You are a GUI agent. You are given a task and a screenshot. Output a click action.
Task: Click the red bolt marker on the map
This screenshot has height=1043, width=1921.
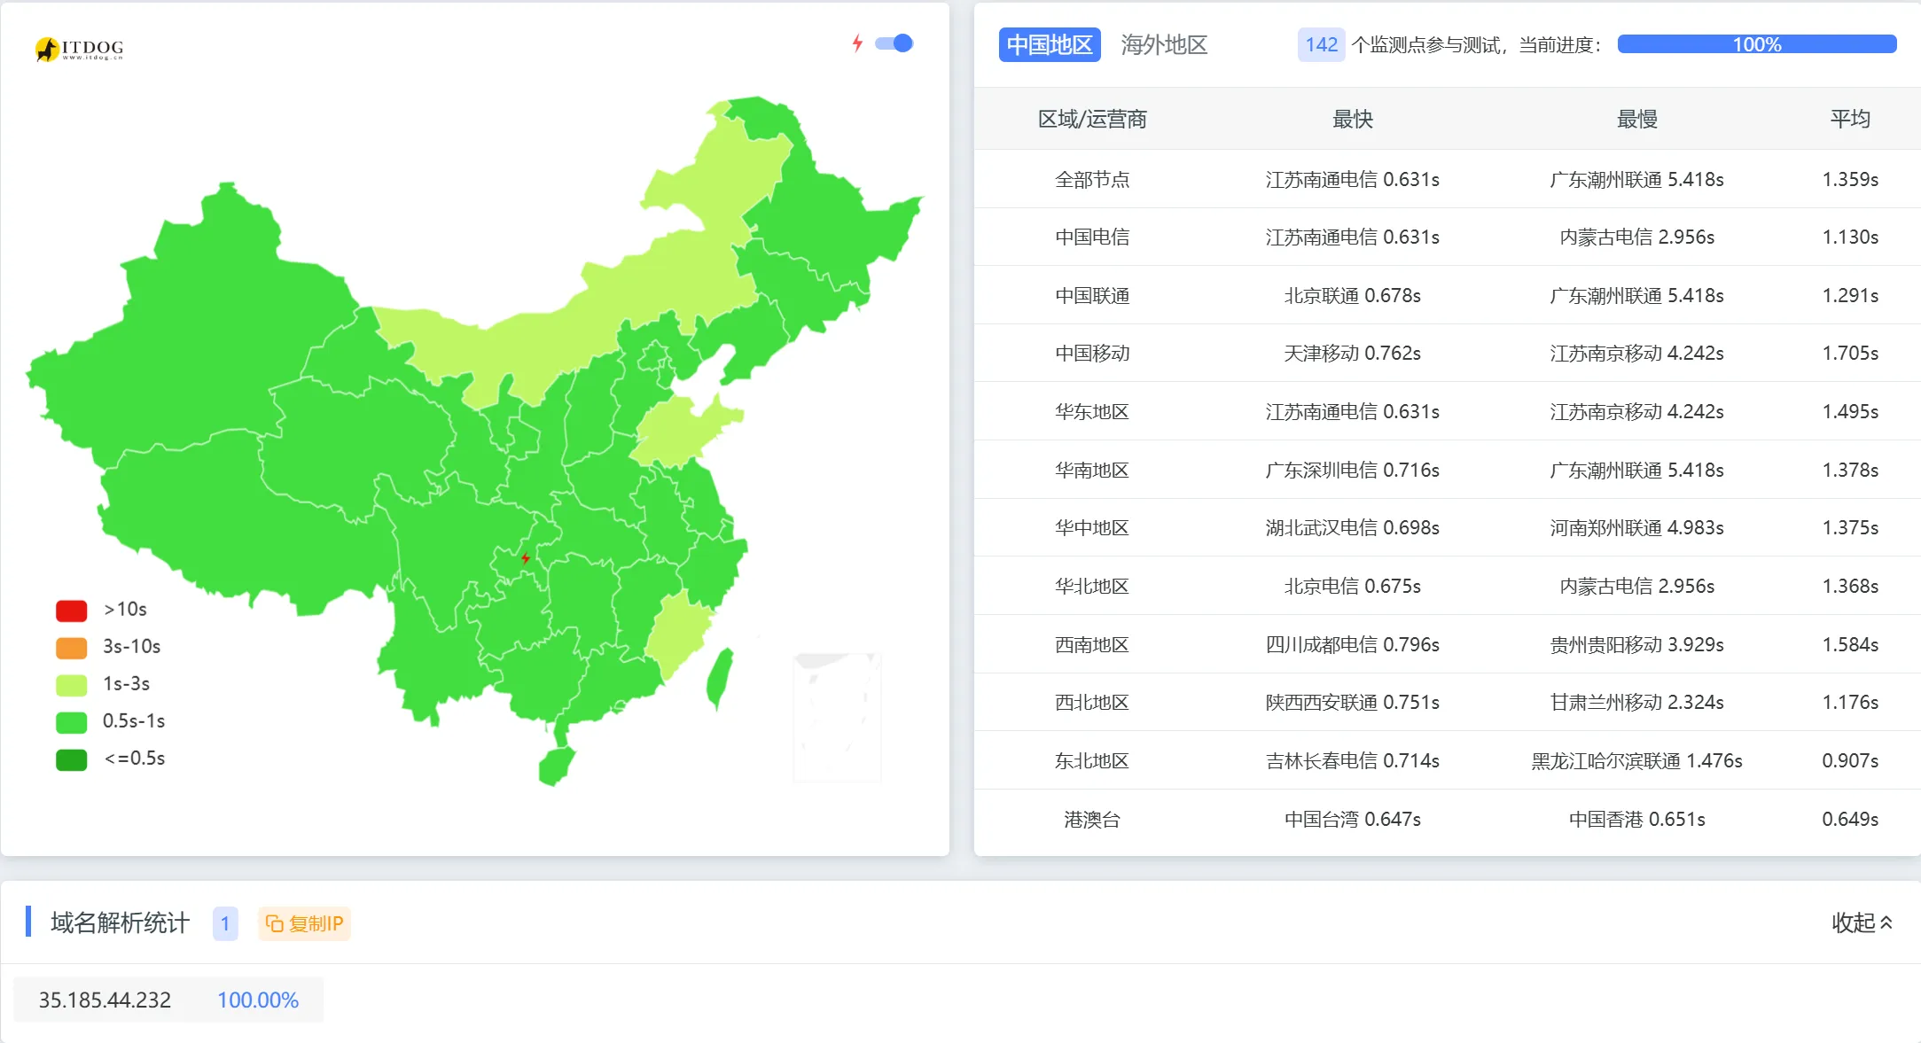pos(526,558)
